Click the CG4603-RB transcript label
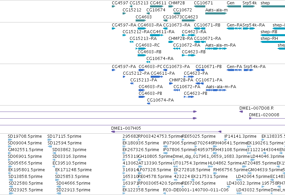Viewport: 285px width, 195px height. click(150, 52)
